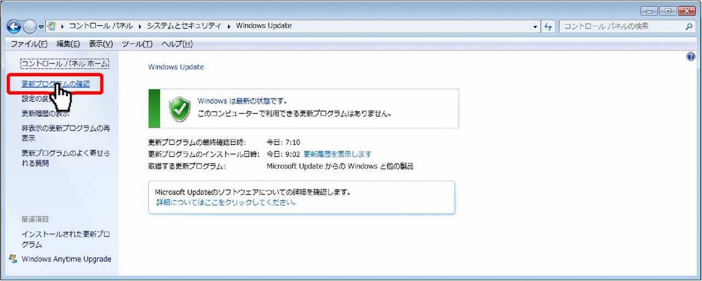Go to コントロール パネル ホーム
The width and height of the screenshot is (702, 281).
point(65,64)
